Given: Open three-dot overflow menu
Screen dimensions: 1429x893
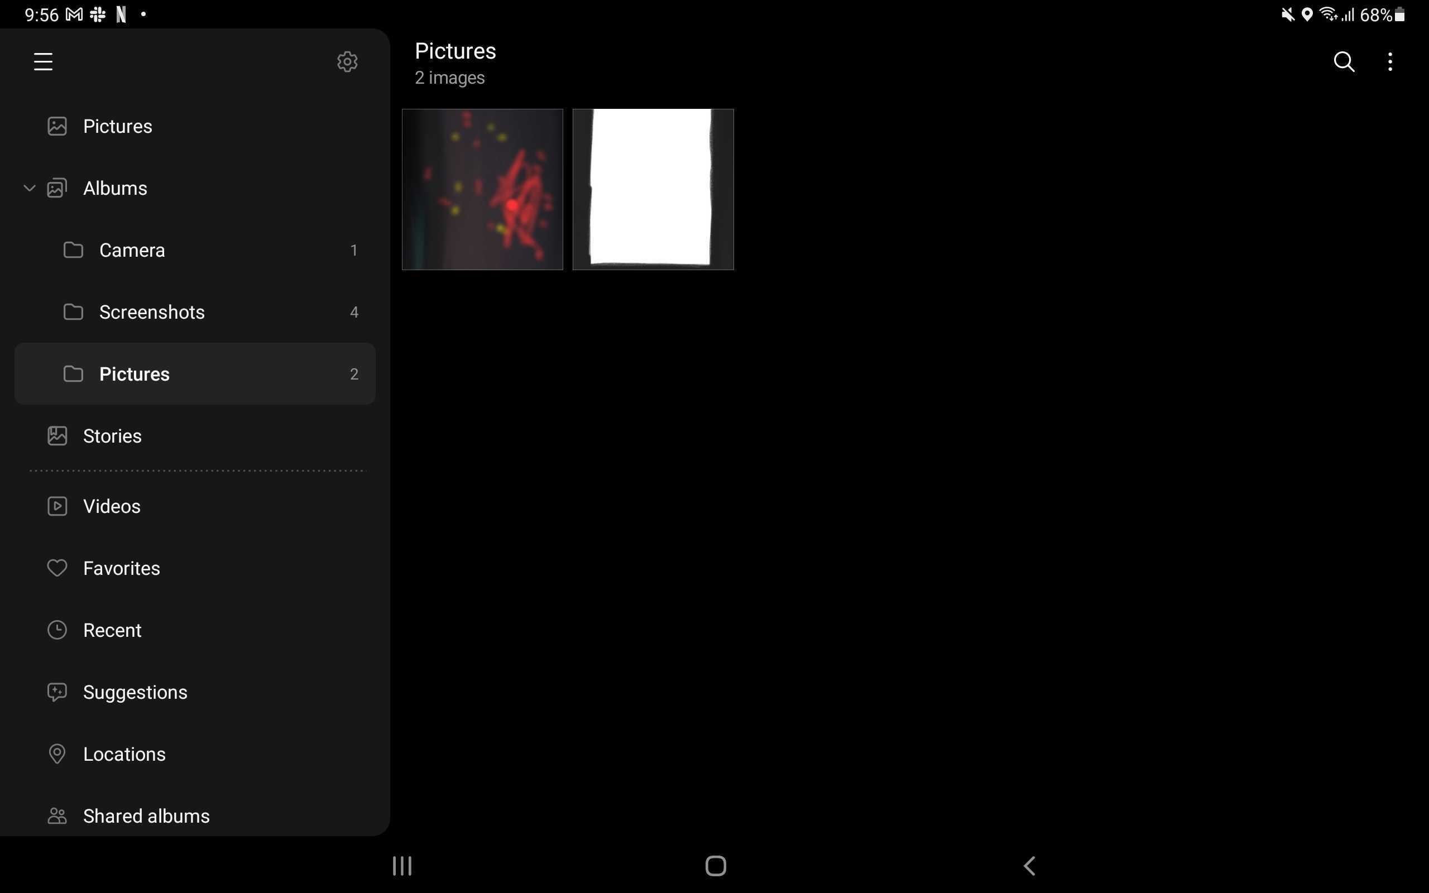Looking at the screenshot, I should [1390, 61].
